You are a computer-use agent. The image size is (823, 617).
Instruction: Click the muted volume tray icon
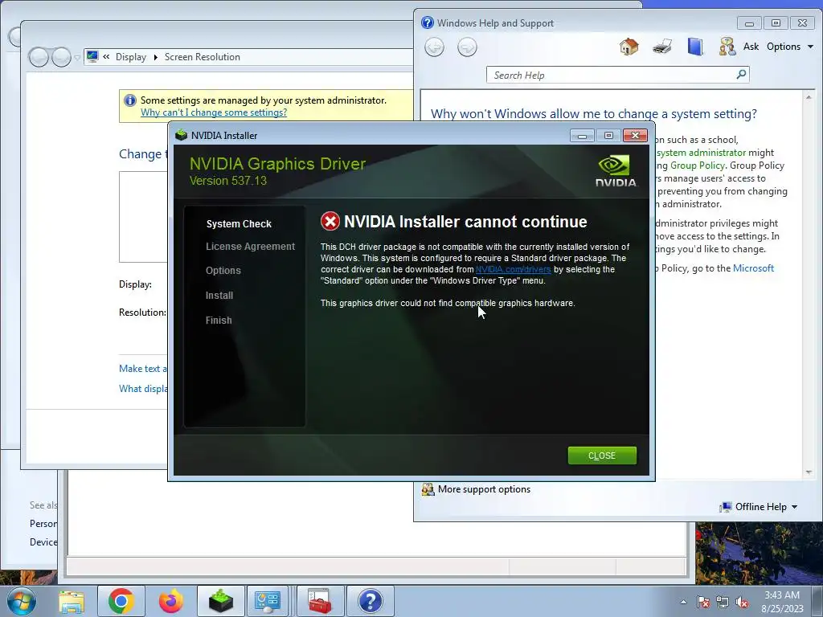(x=742, y=602)
